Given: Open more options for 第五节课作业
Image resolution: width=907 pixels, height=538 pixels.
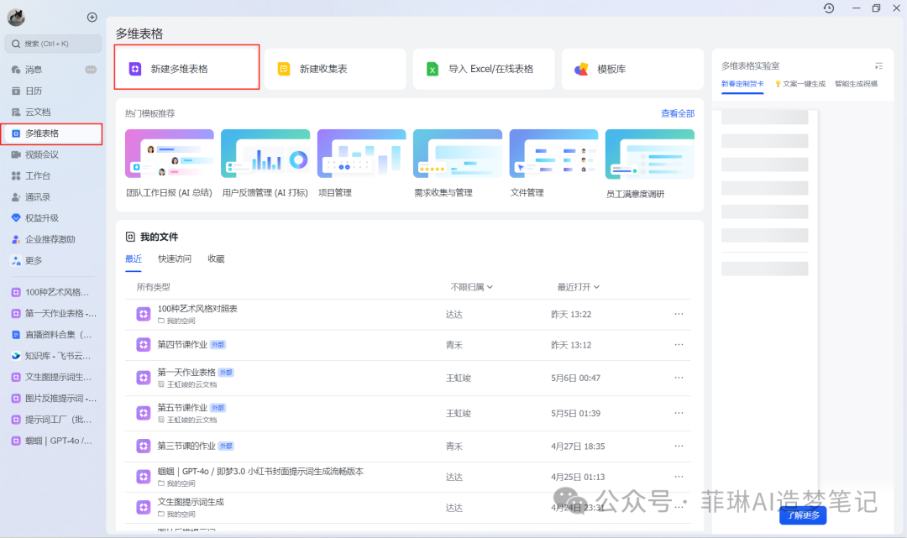Looking at the screenshot, I should (679, 413).
